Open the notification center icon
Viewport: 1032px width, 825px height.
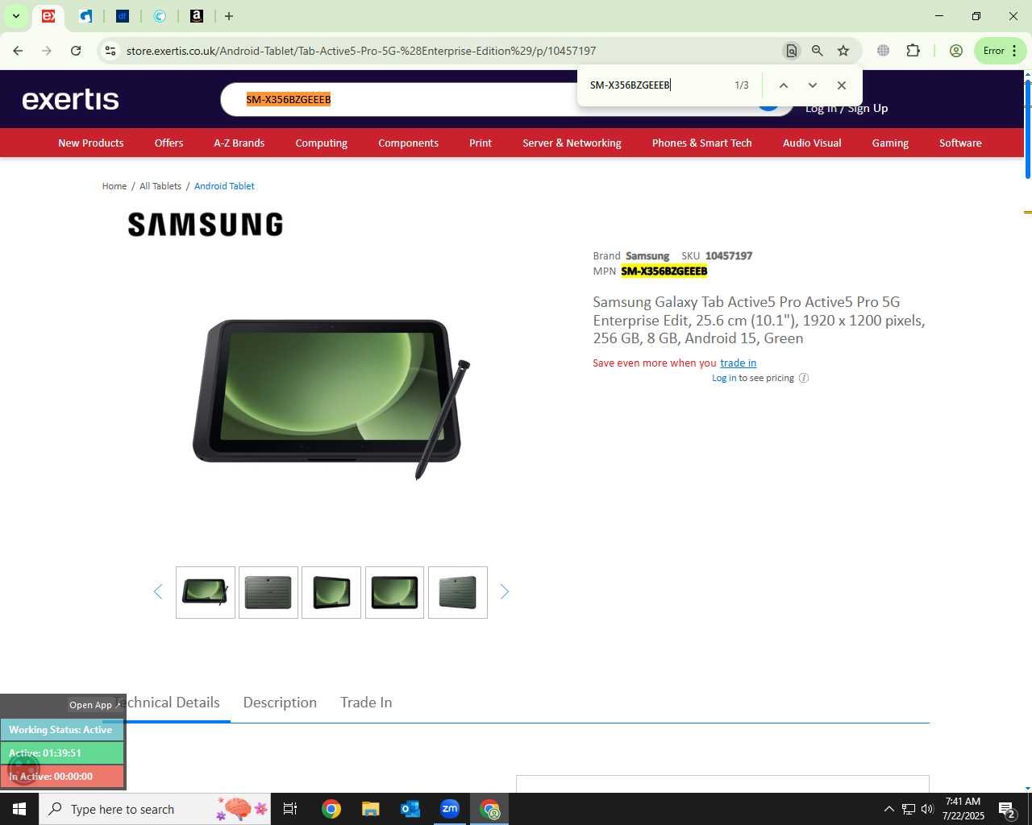point(1007,809)
